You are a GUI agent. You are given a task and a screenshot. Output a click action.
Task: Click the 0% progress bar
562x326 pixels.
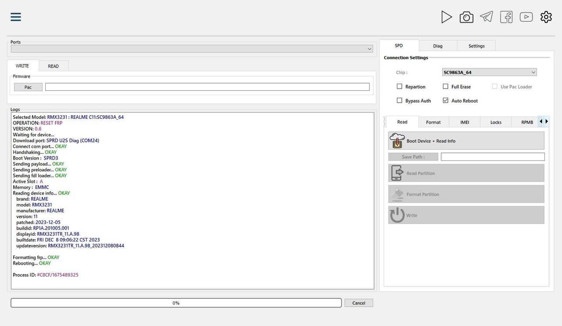[x=176, y=303]
